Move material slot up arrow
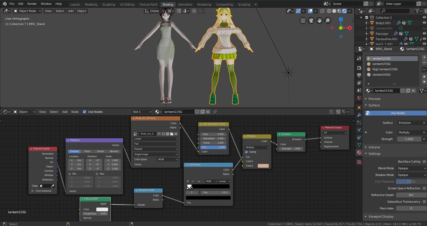427x226 pixels. point(424,76)
